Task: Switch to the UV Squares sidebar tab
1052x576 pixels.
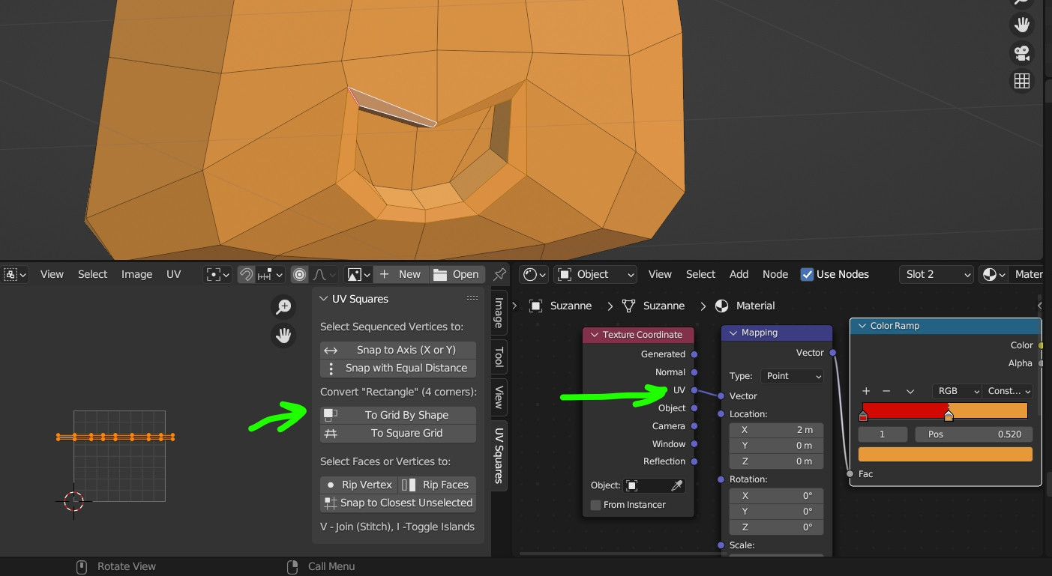Action: 499,455
